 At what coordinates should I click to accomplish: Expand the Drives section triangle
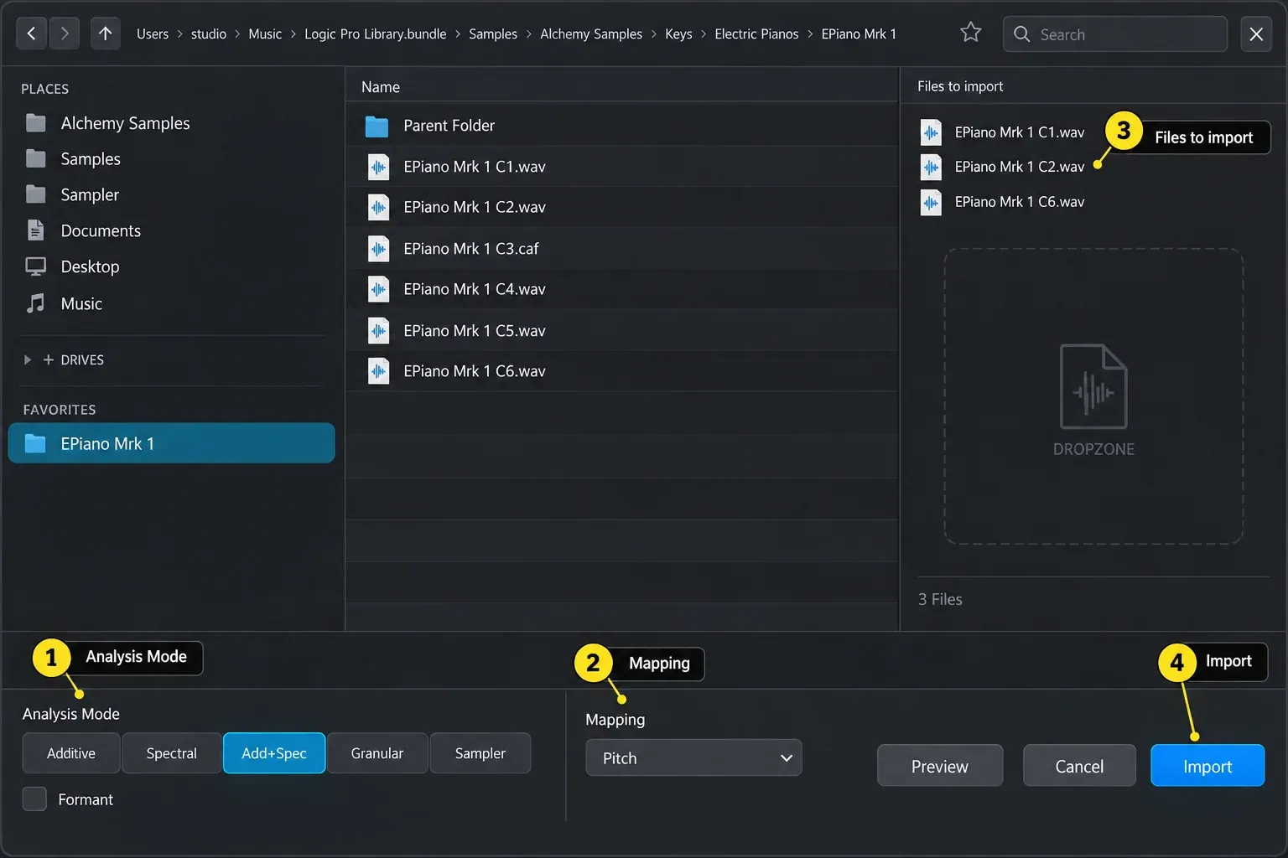pos(28,359)
